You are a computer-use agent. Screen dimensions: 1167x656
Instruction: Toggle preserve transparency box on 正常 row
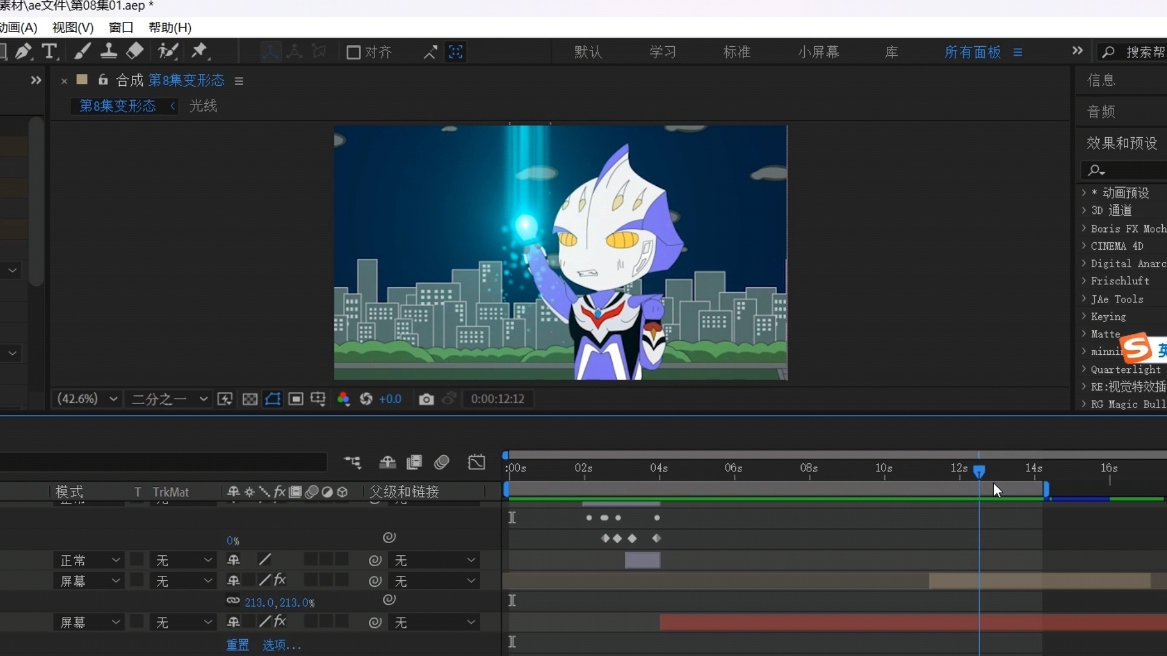137,560
